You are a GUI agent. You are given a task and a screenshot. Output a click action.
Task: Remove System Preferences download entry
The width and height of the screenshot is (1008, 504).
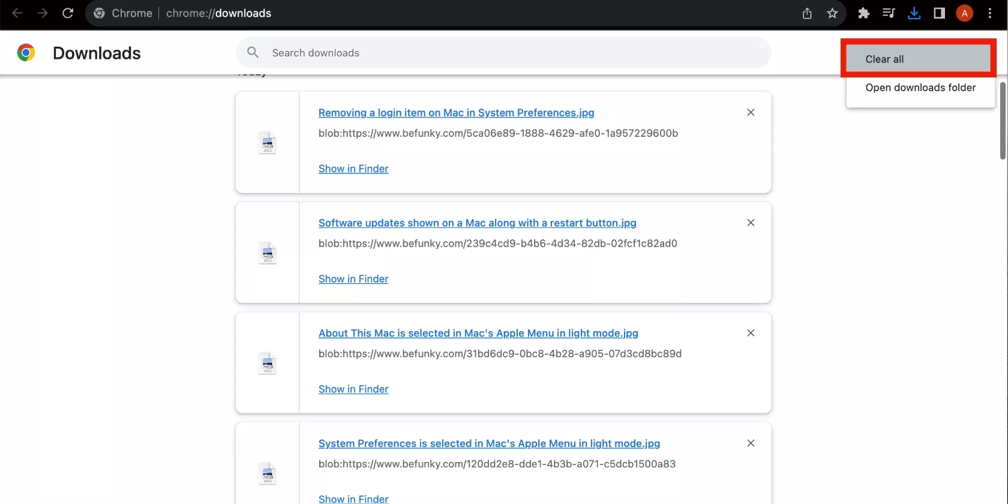751,443
